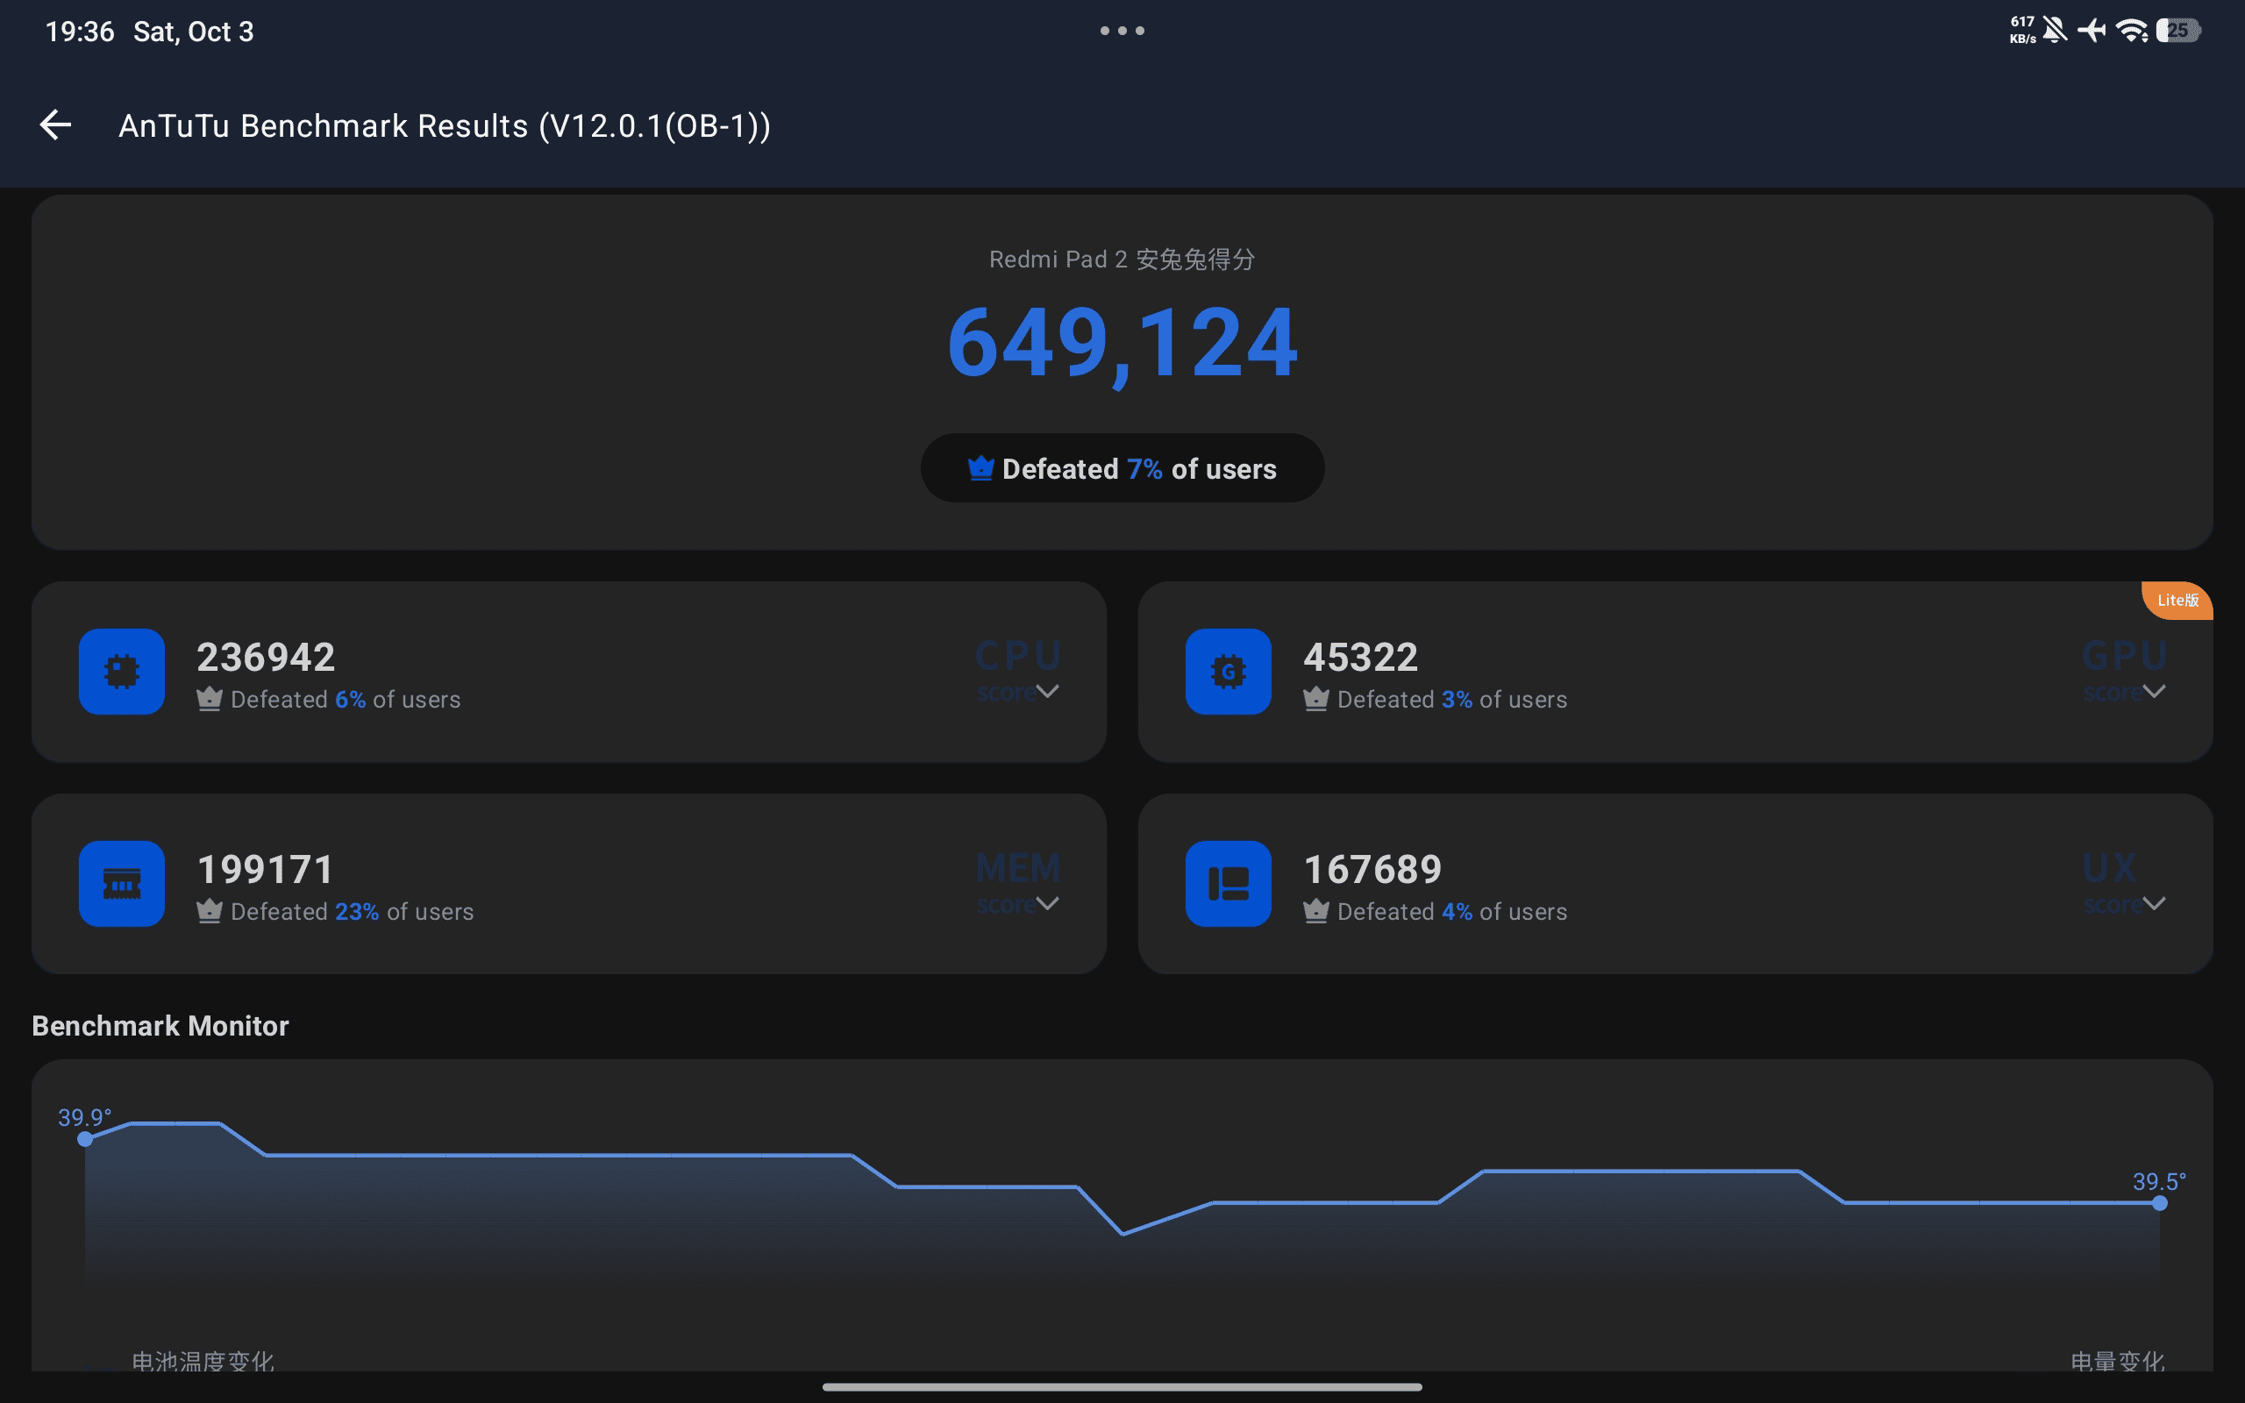Click the 电池温度变化 chart label
2245x1403 pixels.
coord(203,1360)
